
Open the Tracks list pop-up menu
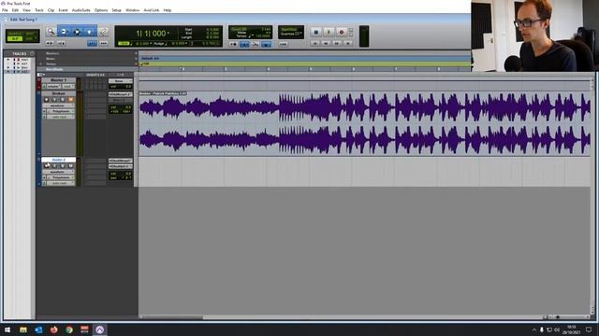32,54
